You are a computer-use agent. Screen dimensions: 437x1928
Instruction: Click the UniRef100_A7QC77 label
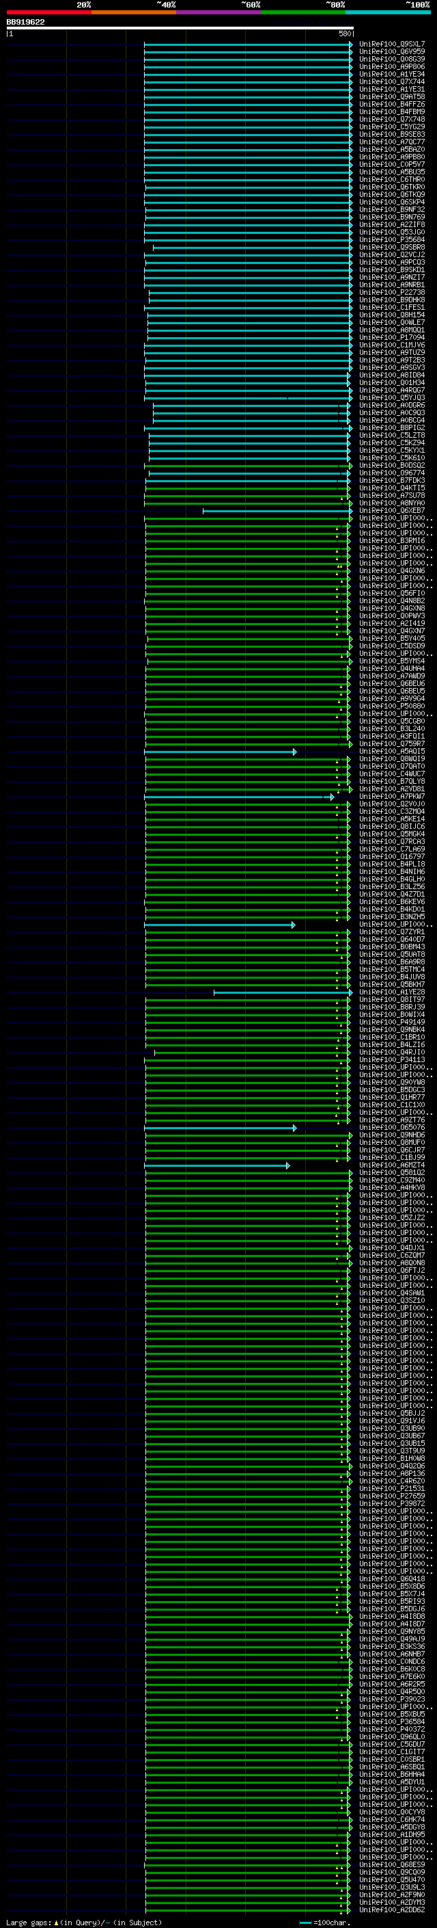pyautogui.click(x=391, y=142)
